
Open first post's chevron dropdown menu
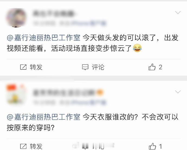click(178, 12)
